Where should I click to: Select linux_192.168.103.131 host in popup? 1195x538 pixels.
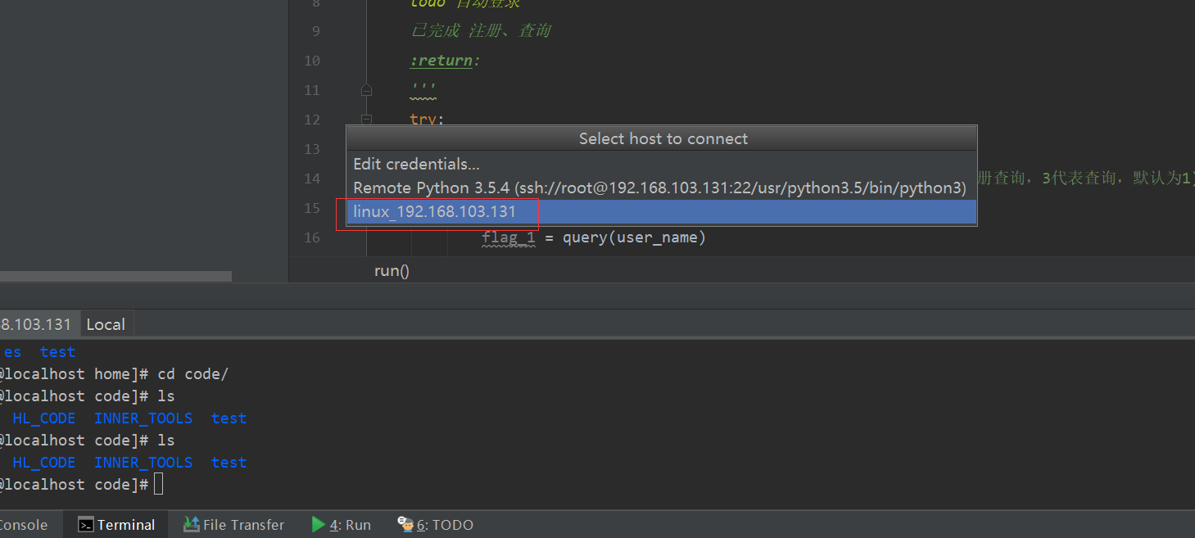[435, 212]
